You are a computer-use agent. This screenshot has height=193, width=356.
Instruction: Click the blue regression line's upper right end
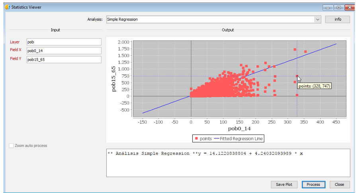336,44
